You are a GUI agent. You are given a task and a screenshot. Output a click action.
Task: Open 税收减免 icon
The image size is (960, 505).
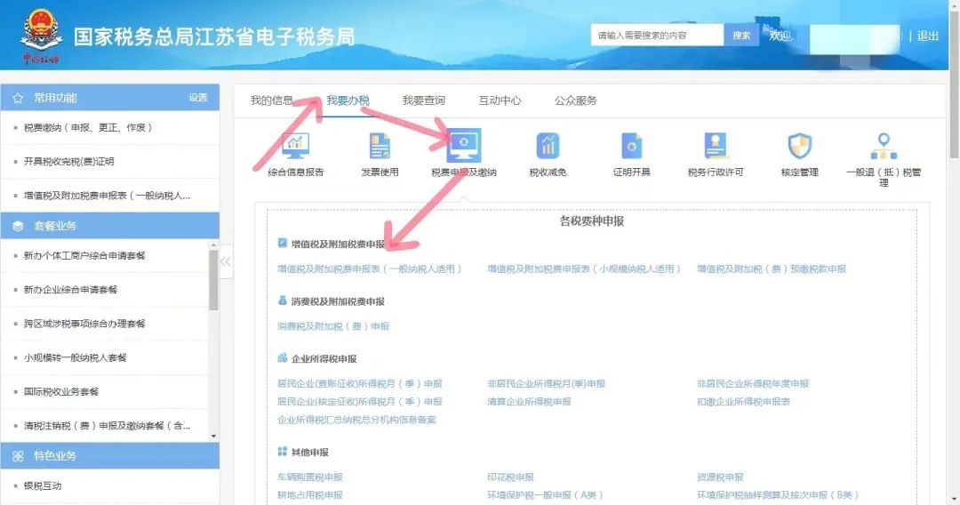click(548, 147)
